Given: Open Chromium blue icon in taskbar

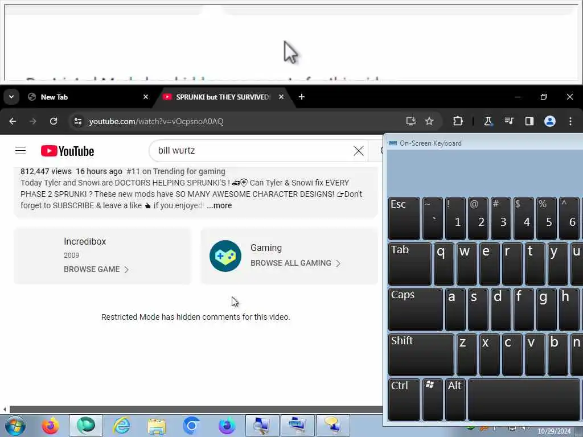Looking at the screenshot, I should 191,426.
